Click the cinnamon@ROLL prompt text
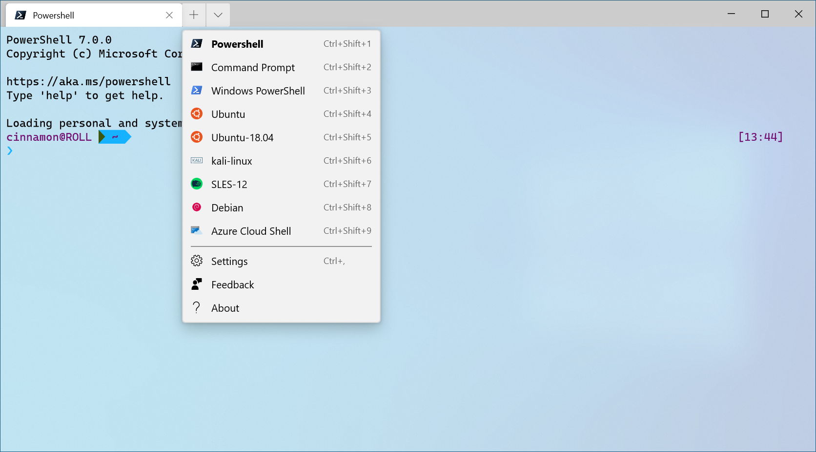This screenshot has height=452, width=816. (49, 137)
